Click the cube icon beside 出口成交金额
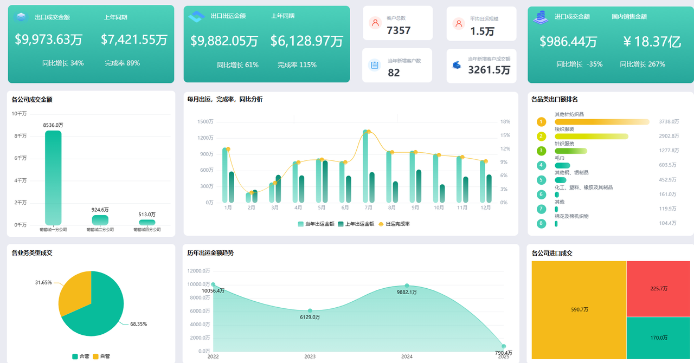 [x=21, y=17]
